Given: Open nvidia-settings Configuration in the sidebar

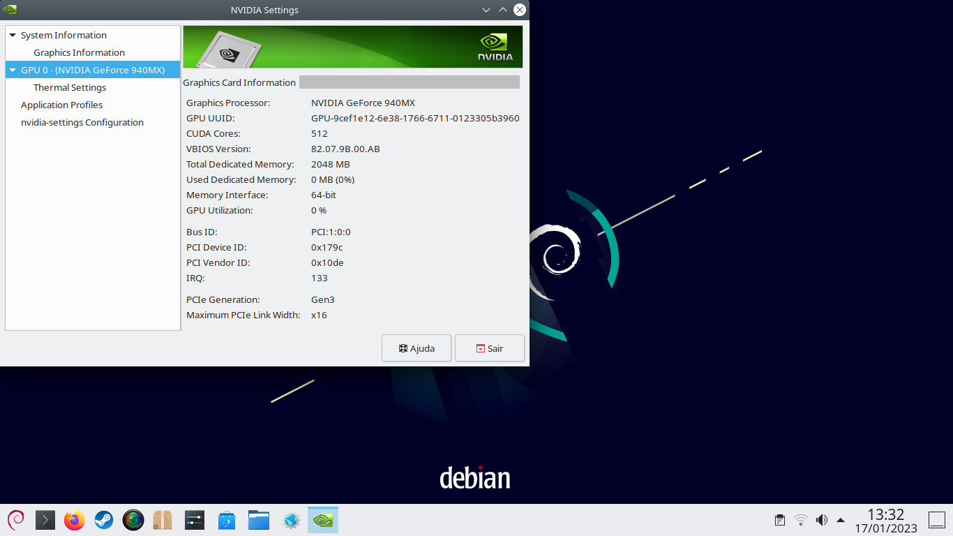Looking at the screenshot, I should pyautogui.click(x=82, y=122).
